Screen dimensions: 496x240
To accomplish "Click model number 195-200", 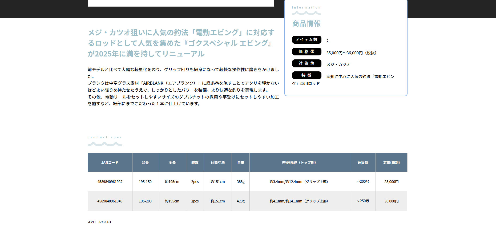I will click(145, 201).
